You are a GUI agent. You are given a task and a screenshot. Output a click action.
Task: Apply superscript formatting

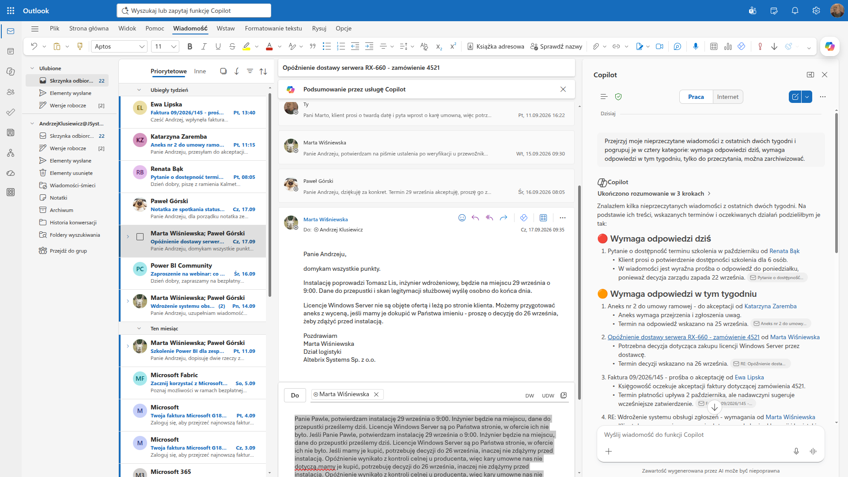(453, 46)
